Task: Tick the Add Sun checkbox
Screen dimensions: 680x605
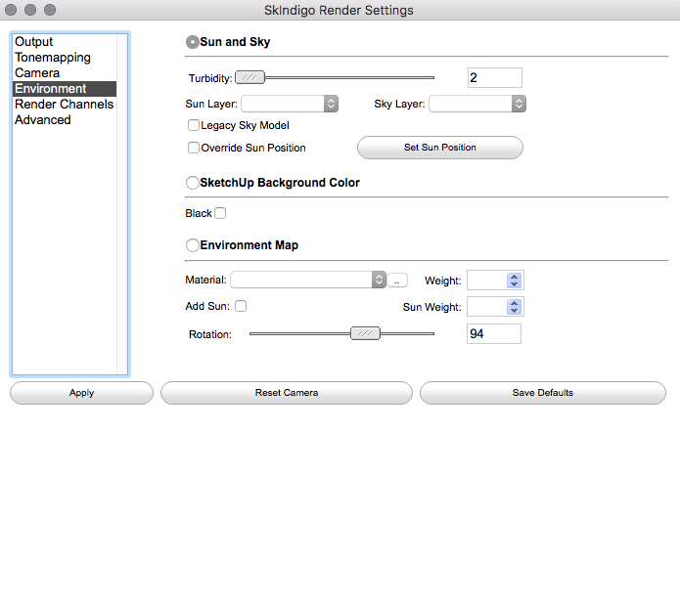Action: (x=241, y=306)
